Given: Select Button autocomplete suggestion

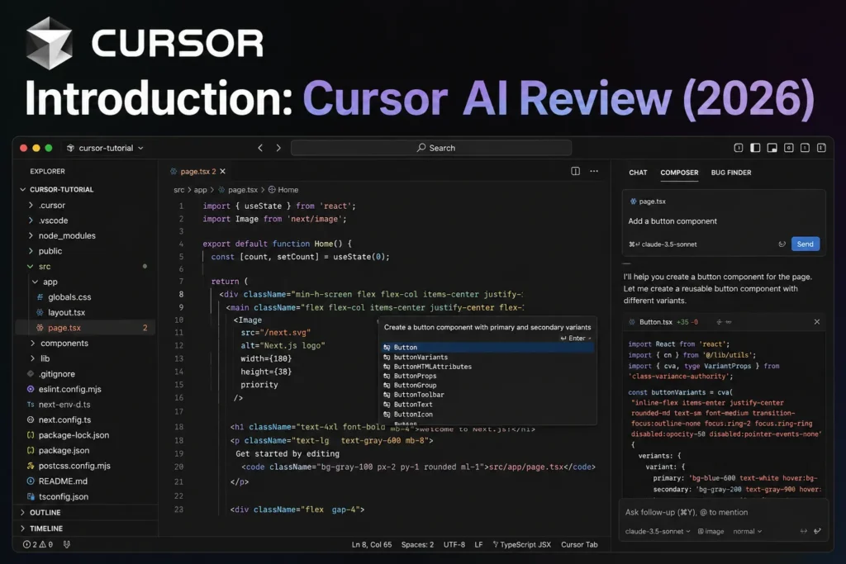Looking at the screenshot, I should coord(487,348).
